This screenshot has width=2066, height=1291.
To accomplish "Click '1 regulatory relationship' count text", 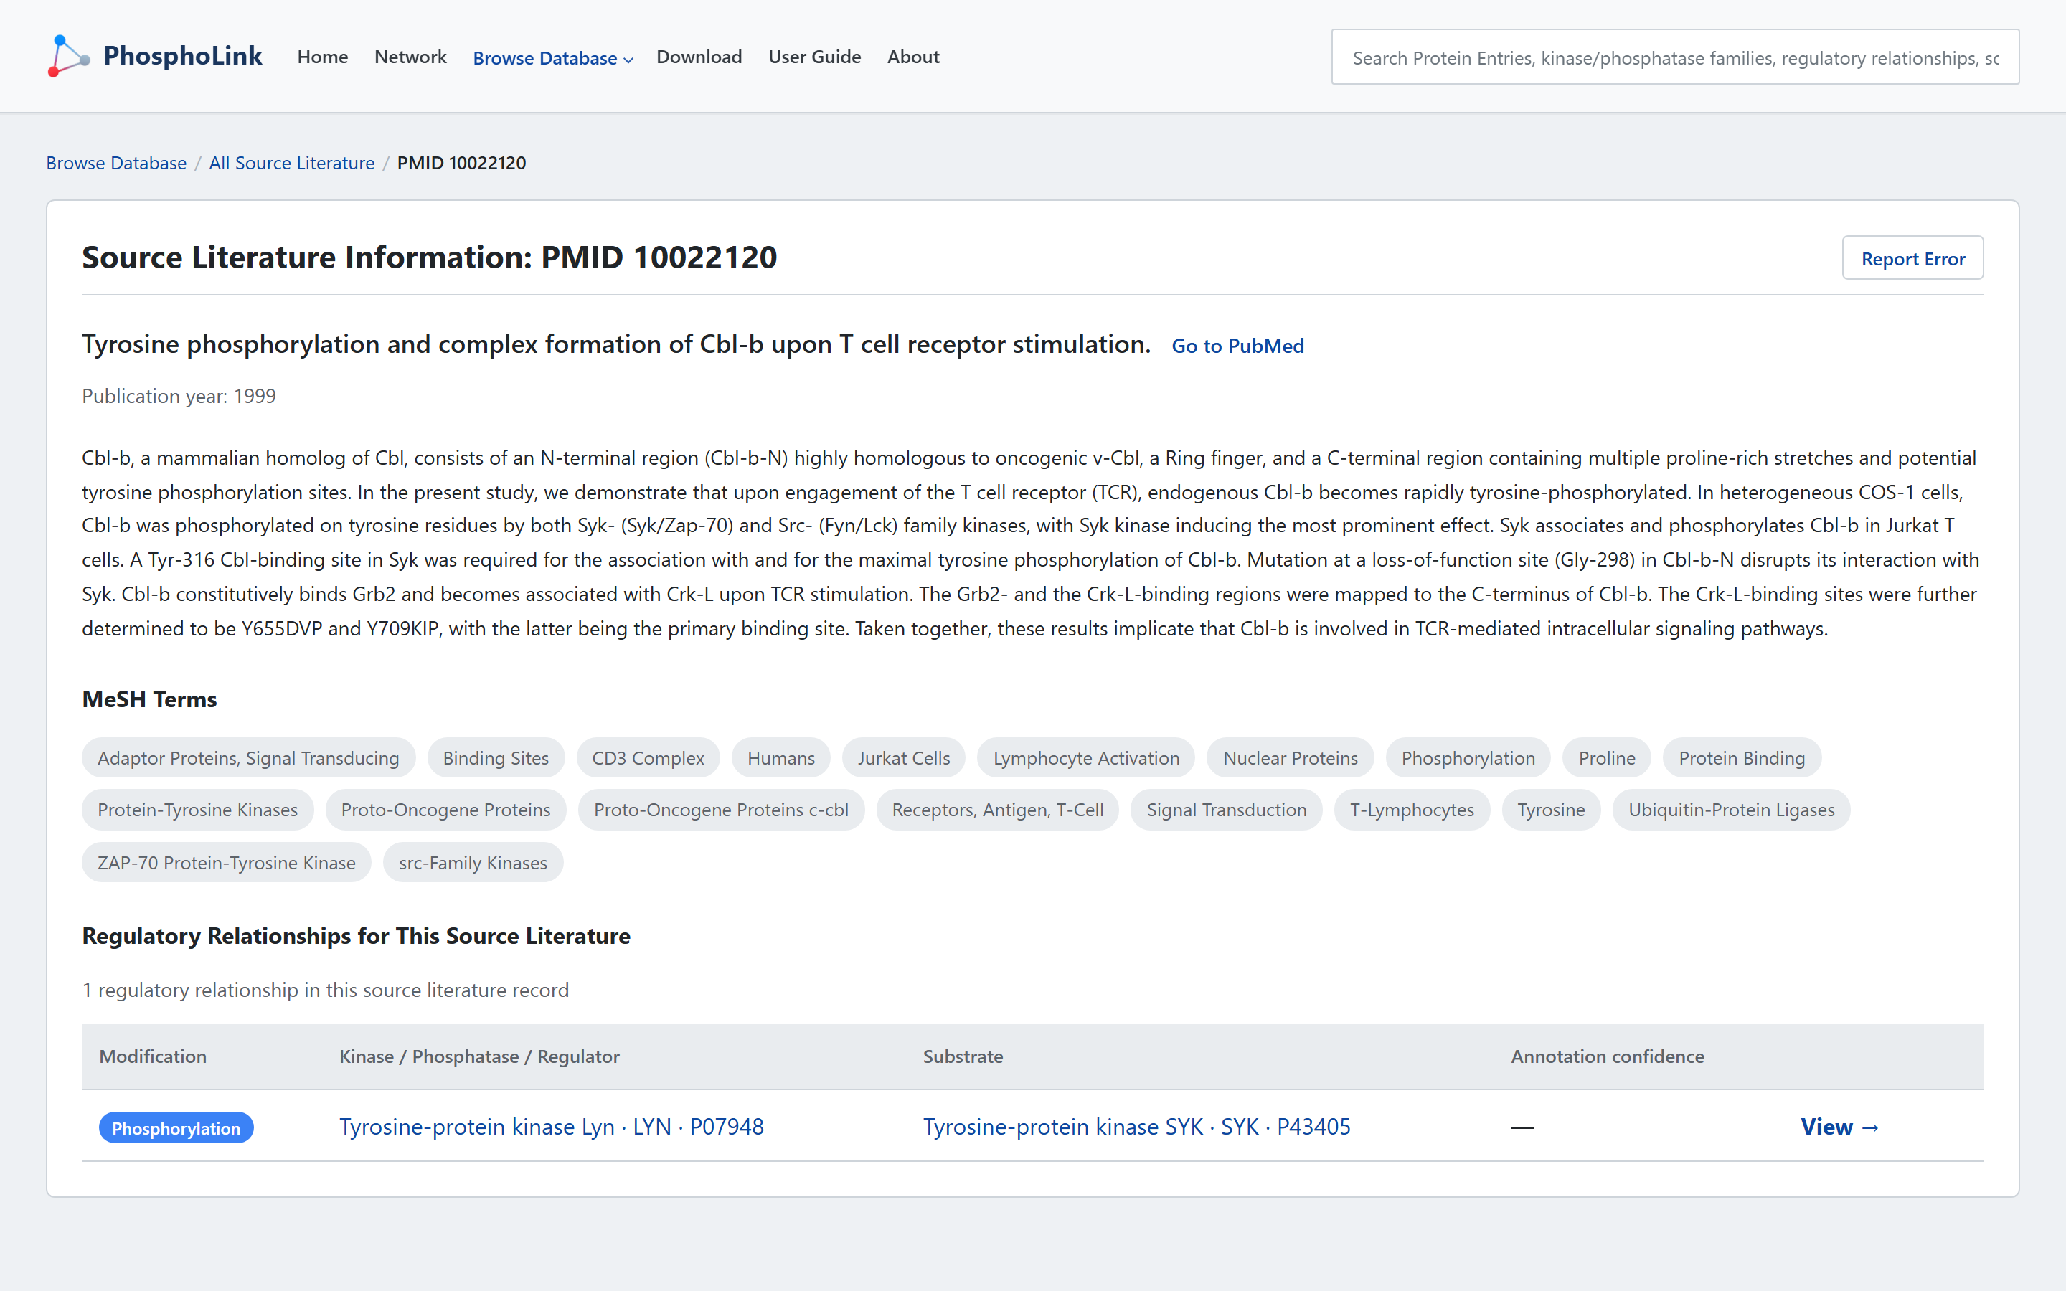I will coord(325,990).
